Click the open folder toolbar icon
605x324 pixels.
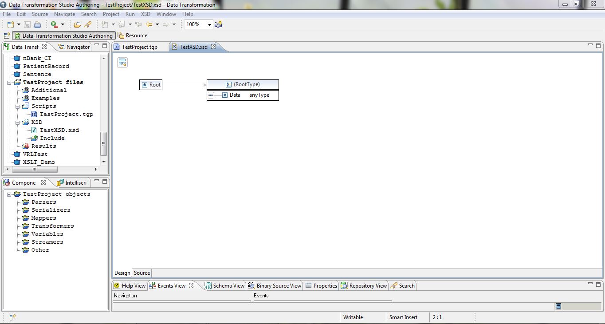point(77,24)
